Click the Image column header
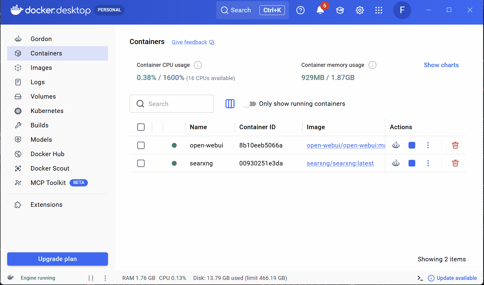484x285 pixels. (x=316, y=127)
